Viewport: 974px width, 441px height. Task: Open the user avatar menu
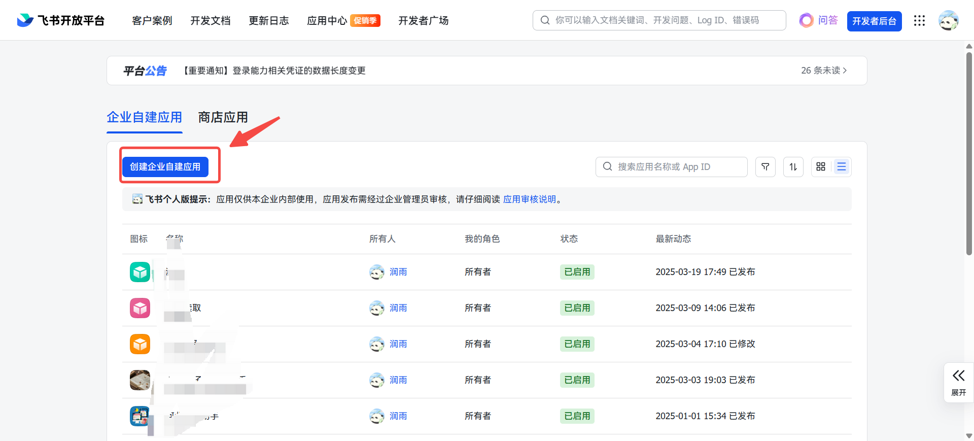[948, 20]
